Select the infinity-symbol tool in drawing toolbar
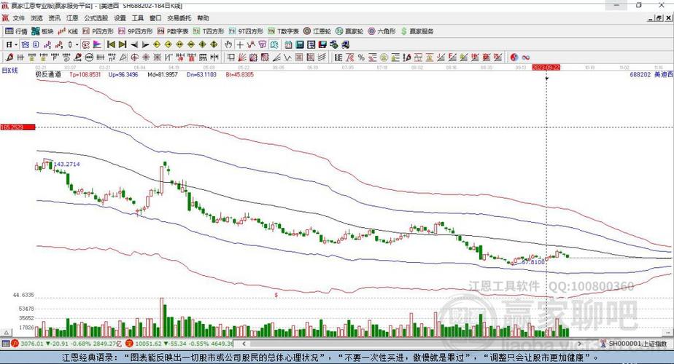The height and width of the screenshot is (364, 674). pos(525,57)
